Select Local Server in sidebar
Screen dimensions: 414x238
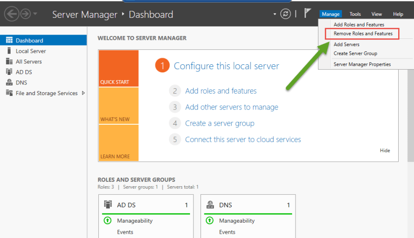coord(31,51)
